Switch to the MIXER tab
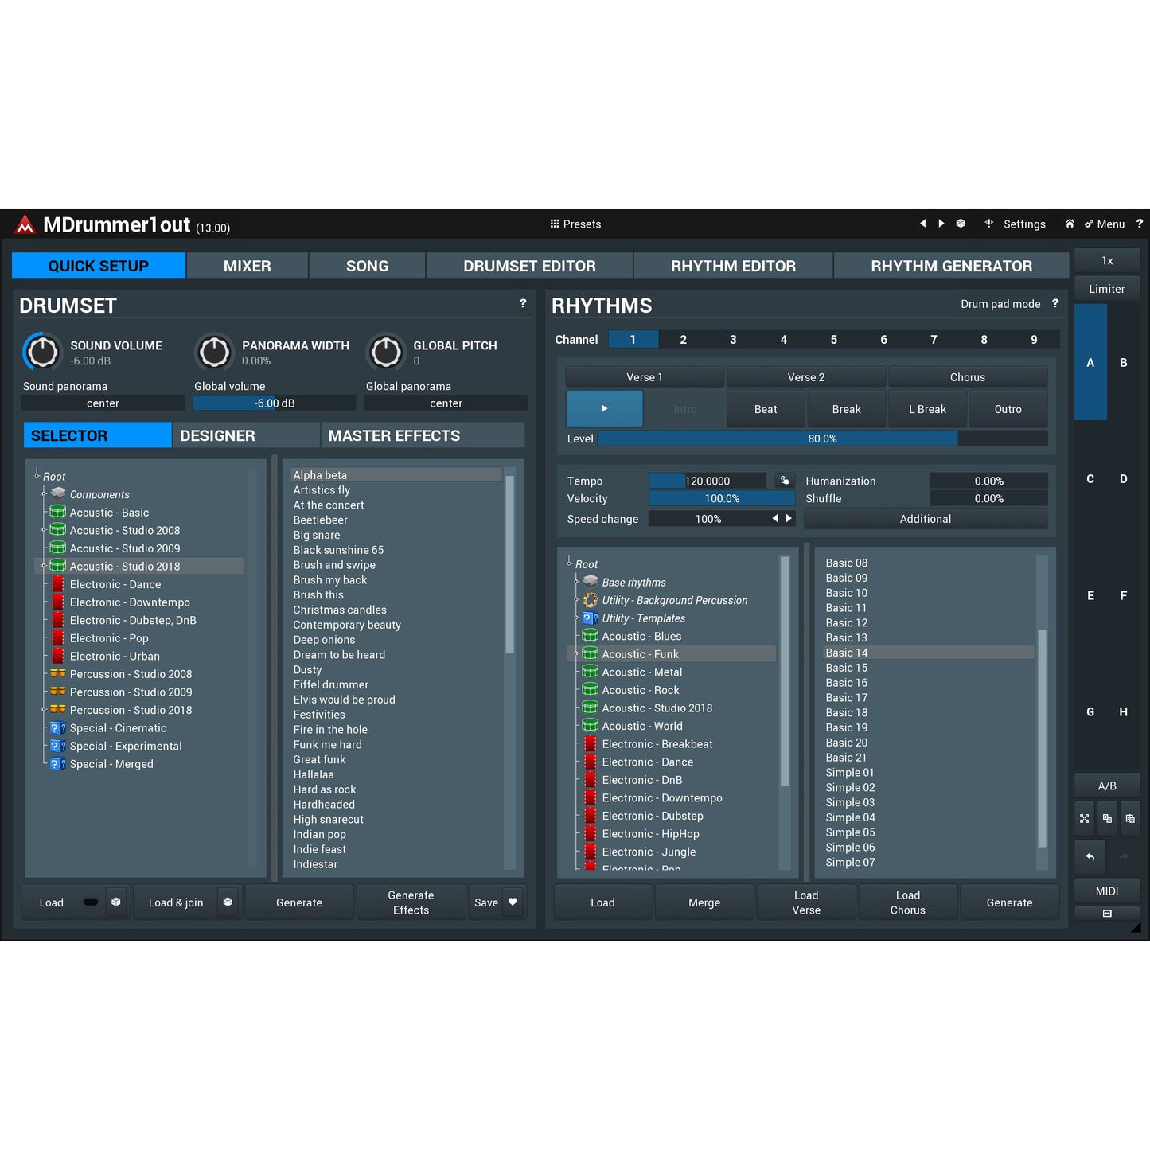Screen dimensions: 1150x1150 tap(247, 265)
